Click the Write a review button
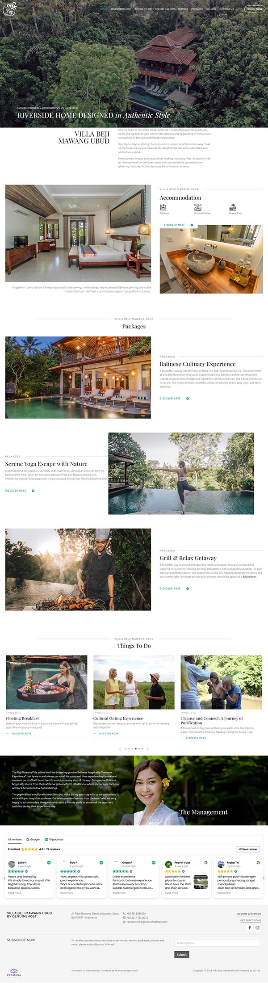Screen dimensions: 268x1000 [x=247, y=849]
